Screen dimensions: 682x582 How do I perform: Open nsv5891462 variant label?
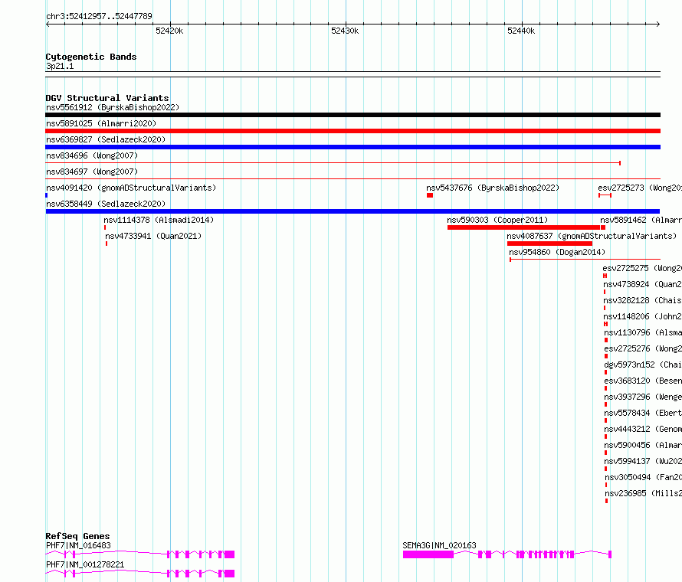641,220
